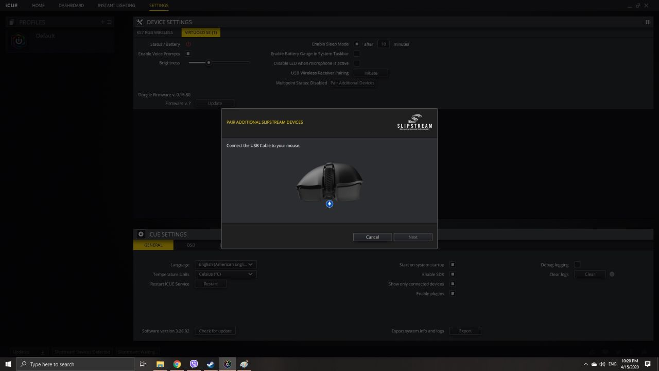Click Slipstream Devices Detected status entry
The width and height of the screenshot is (659, 371).
[x=82, y=352]
